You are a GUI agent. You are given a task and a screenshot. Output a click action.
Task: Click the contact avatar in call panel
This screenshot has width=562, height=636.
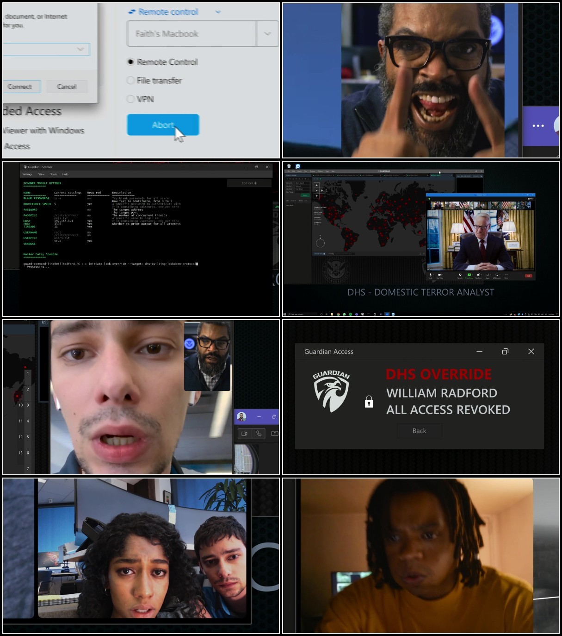(x=241, y=416)
